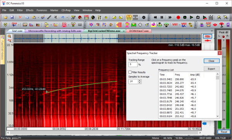Image resolution: width=232 pixels, height=140 pixels.
Task: Open the Filter menu
Action: [20, 10]
